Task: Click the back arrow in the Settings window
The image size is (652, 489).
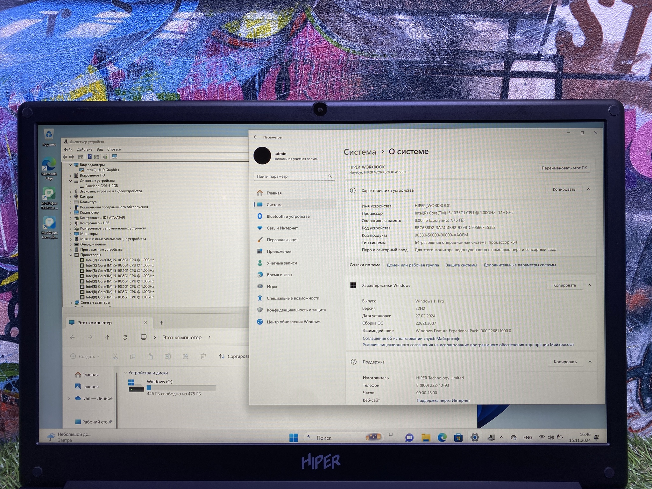Action: (x=256, y=137)
